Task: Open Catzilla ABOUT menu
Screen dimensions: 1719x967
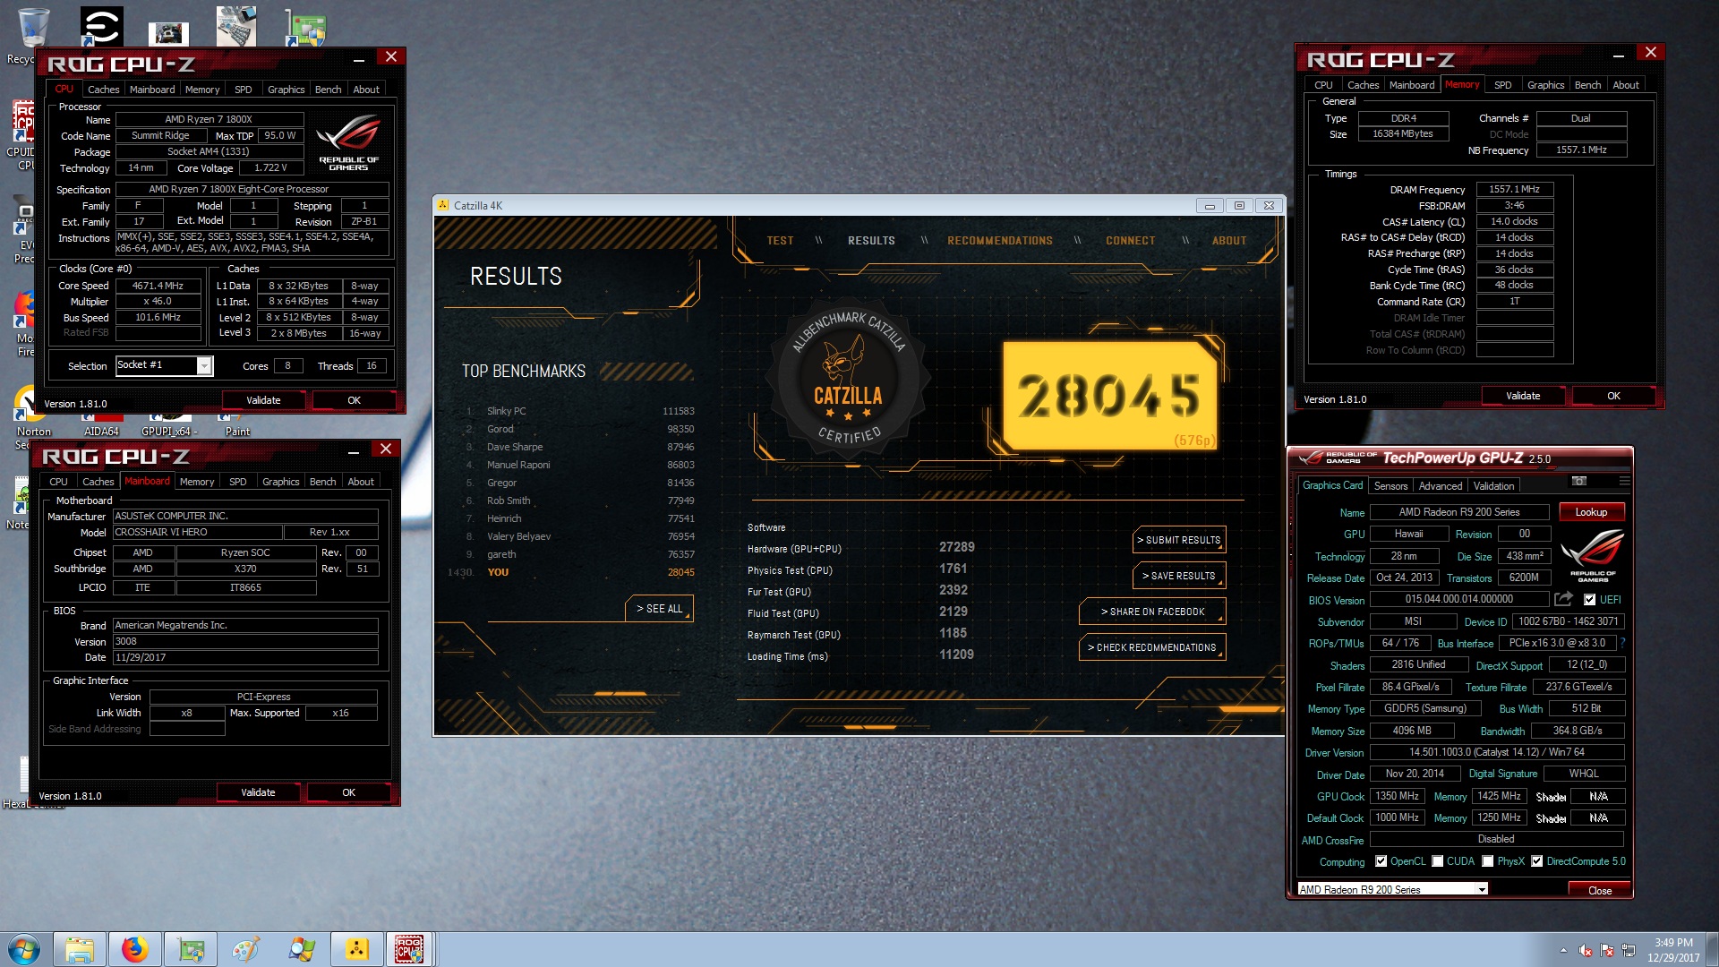Action: [1228, 241]
